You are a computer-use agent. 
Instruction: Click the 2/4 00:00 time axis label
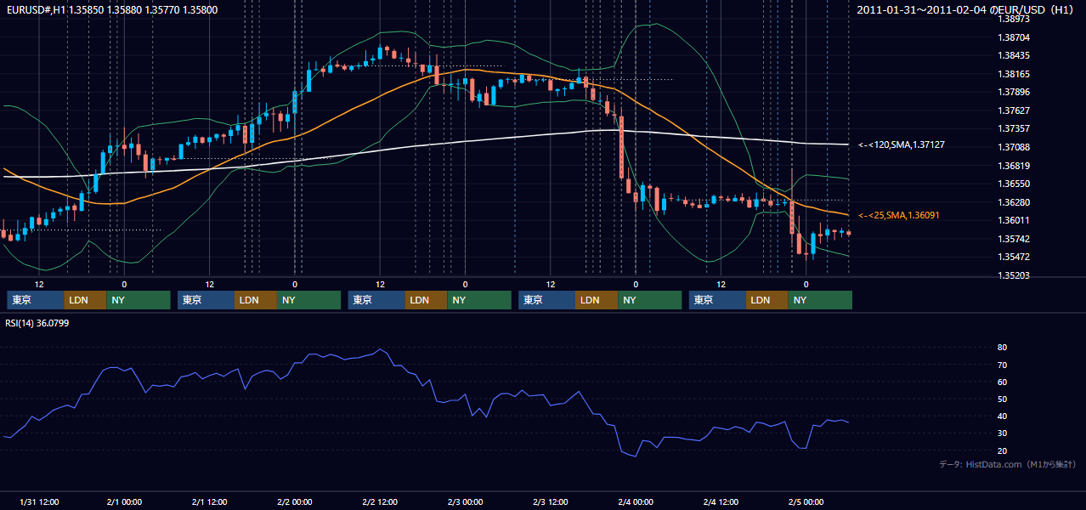tap(636, 501)
